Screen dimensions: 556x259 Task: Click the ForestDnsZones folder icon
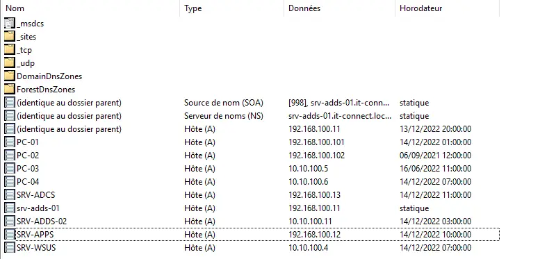[10, 90]
